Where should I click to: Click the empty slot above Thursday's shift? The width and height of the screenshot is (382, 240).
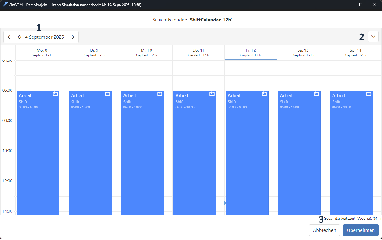click(x=198, y=75)
